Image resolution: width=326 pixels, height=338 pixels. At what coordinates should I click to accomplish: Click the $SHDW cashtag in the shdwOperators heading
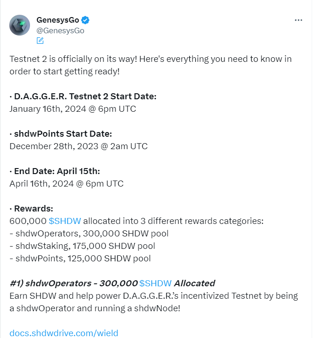pos(156,283)
